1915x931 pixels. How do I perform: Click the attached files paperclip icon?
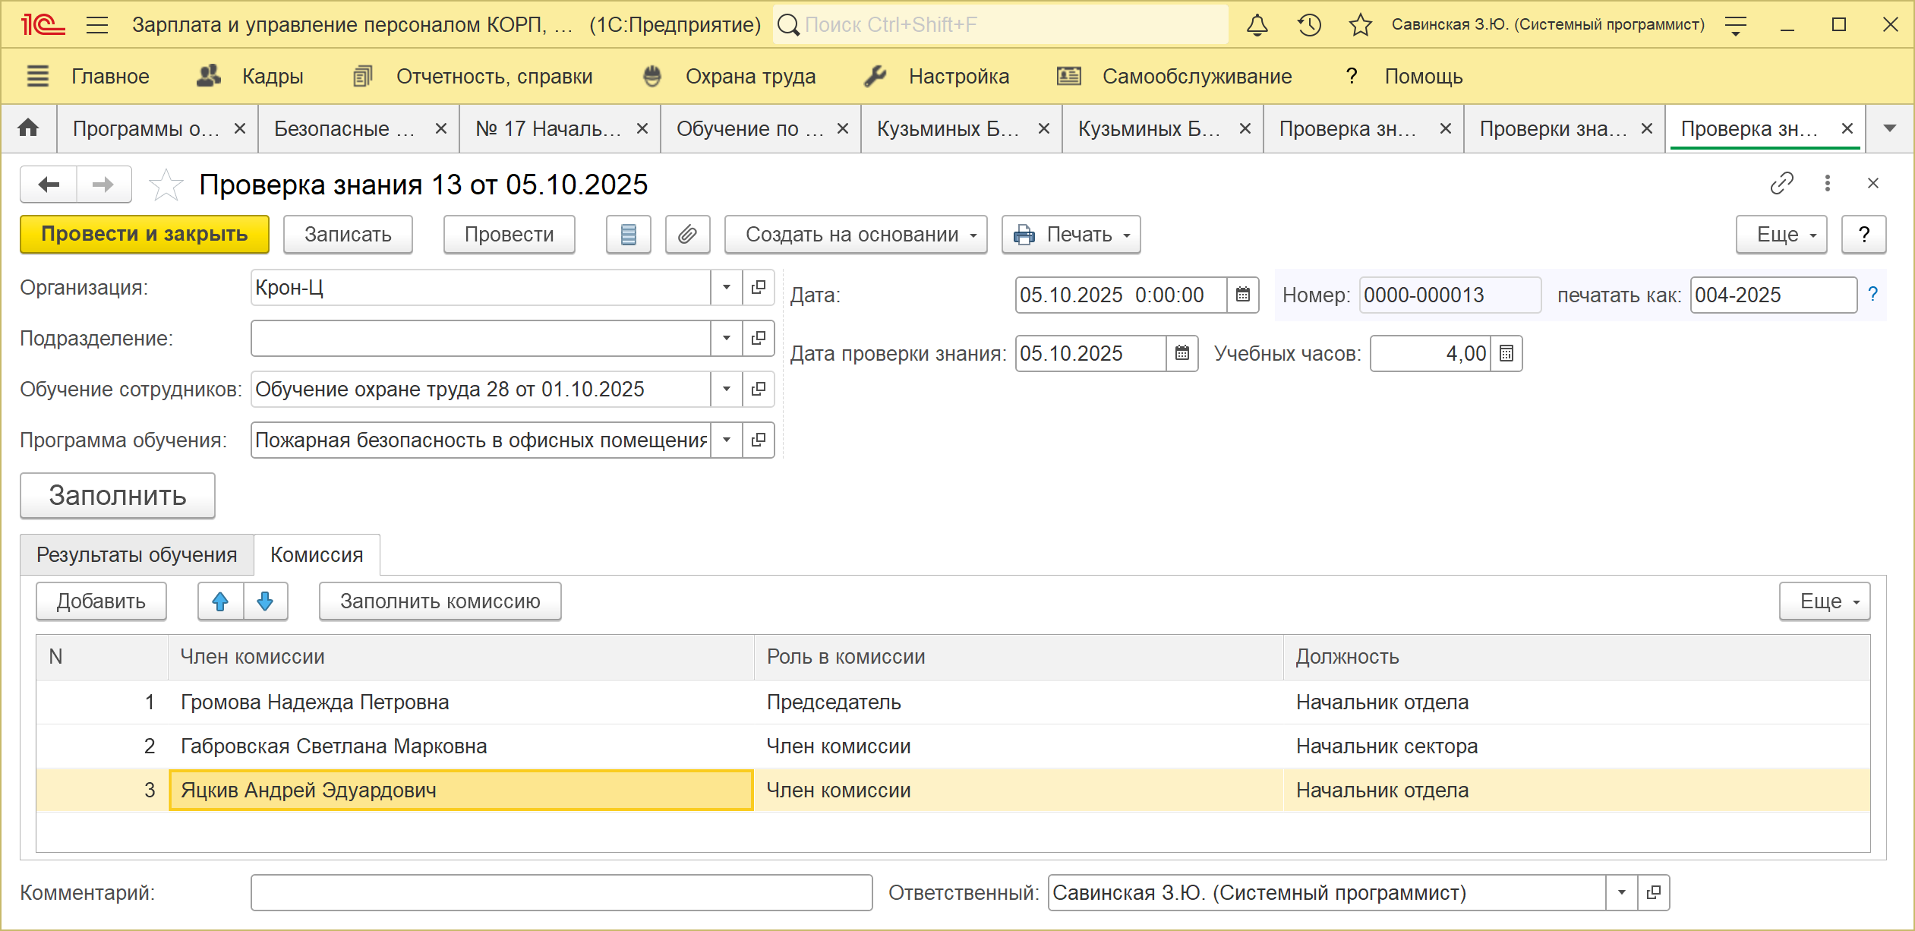(687, 235)
